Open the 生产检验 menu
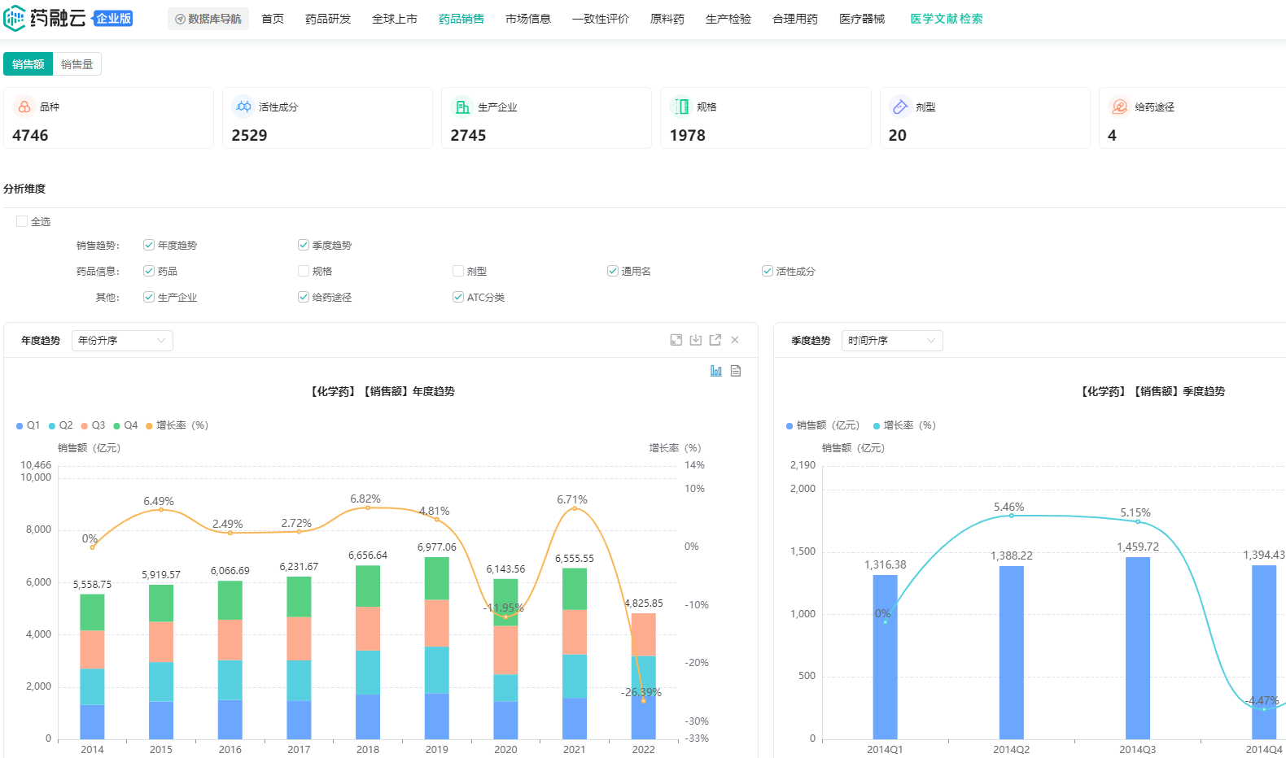 (x=728, y=19)
